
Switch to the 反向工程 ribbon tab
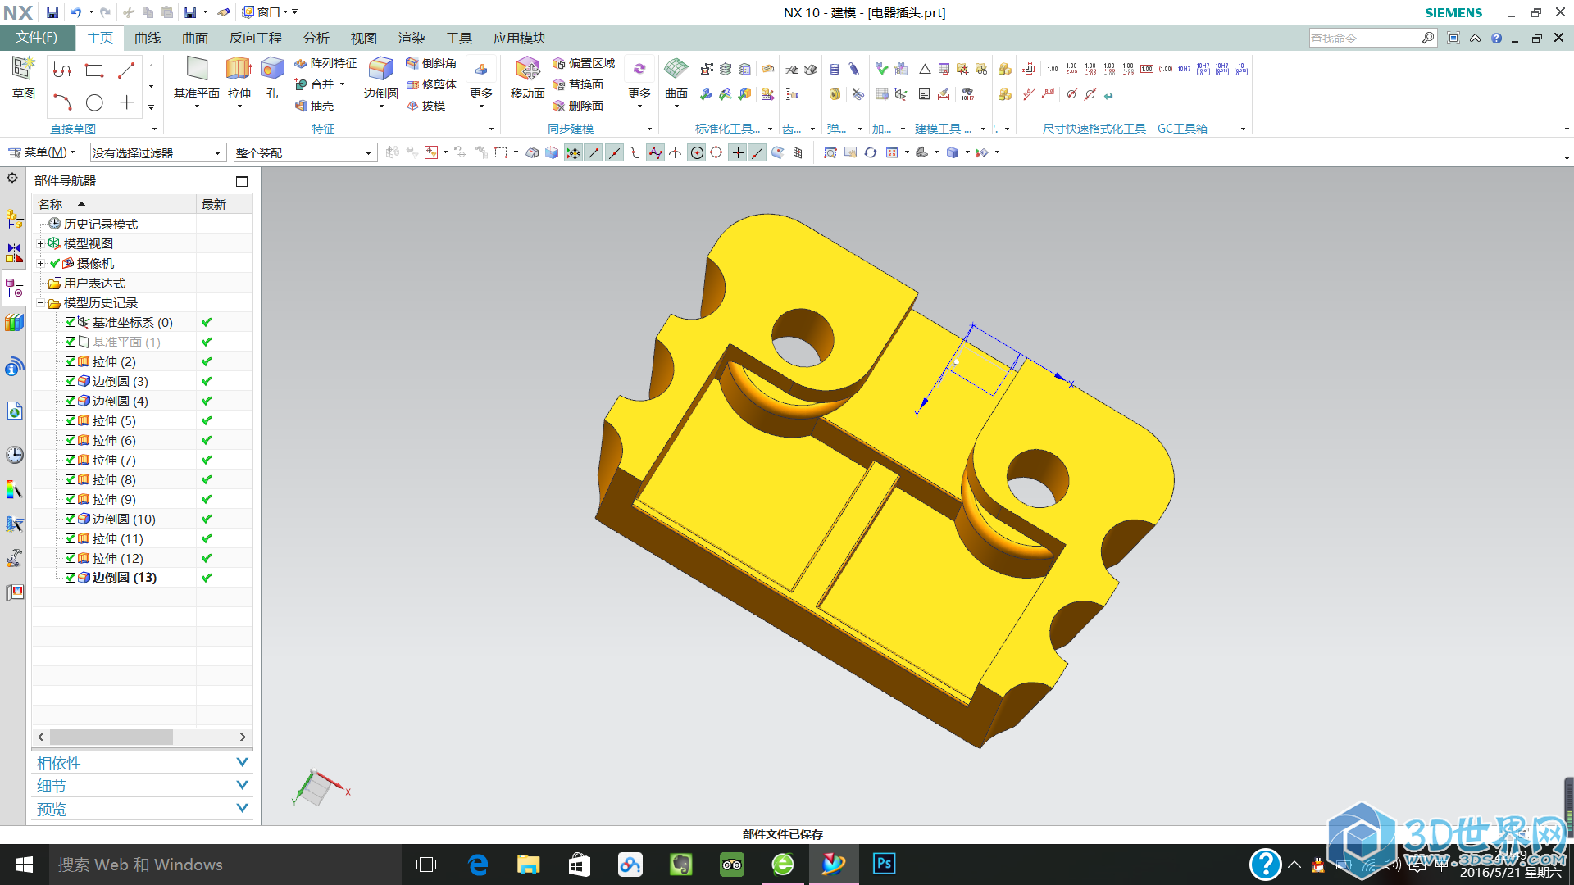pos(255,38)
